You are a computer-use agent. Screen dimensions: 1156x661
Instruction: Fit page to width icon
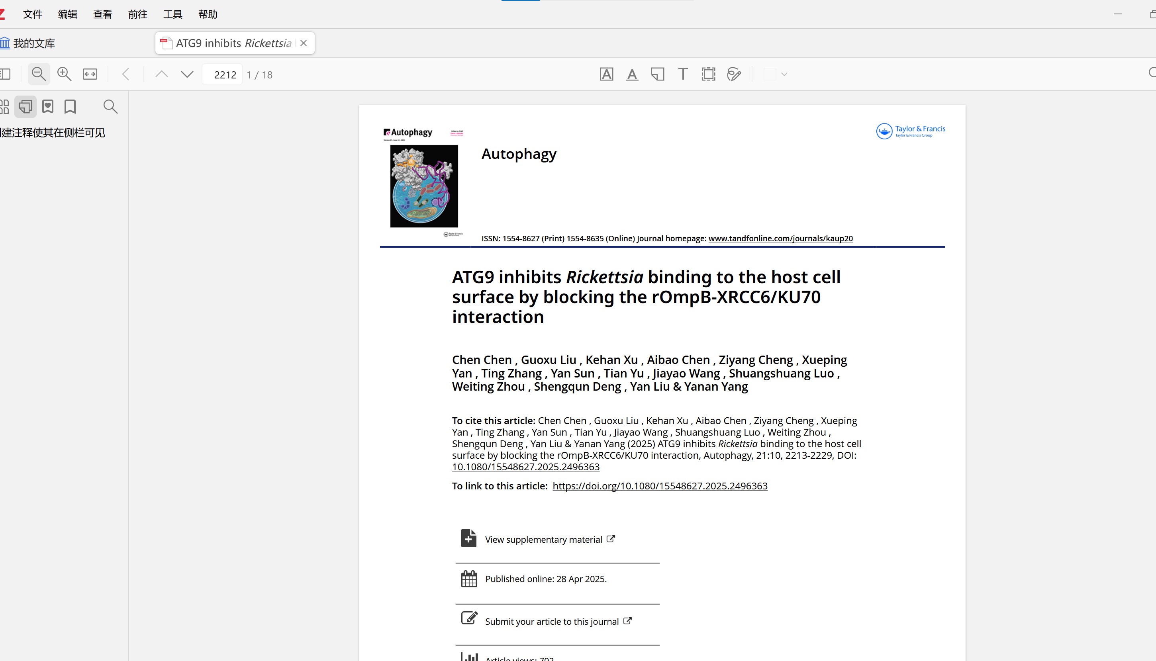pos(90,74)
